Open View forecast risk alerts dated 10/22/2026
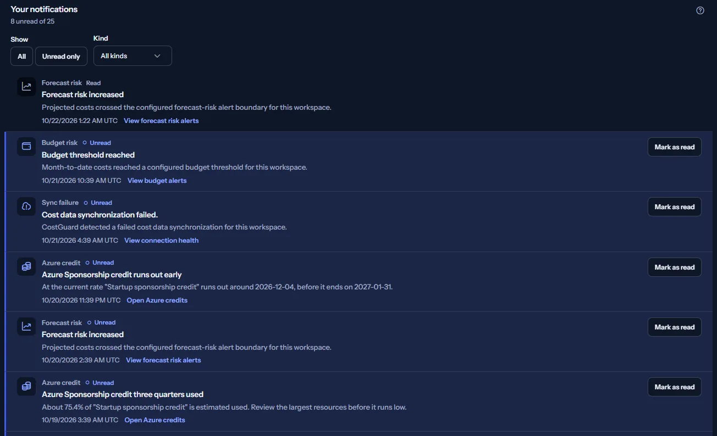 161,121
